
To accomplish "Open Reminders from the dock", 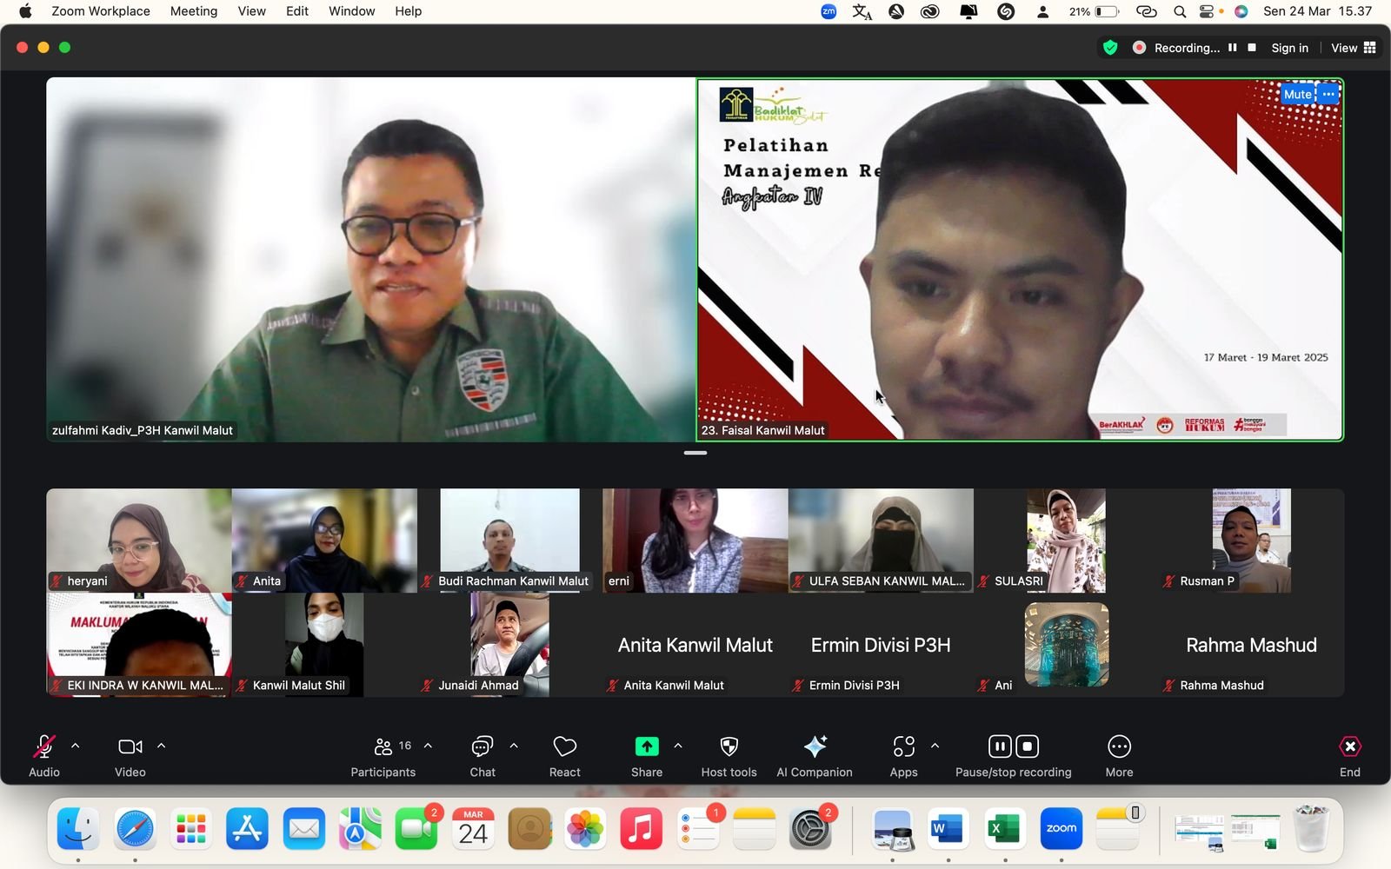I will 698,828.
